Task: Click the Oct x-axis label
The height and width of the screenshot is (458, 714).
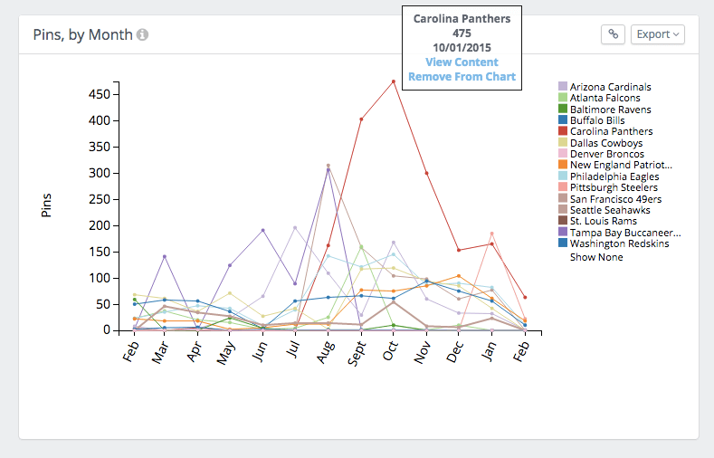Action: pyautogui.click(x=391, y=350)
